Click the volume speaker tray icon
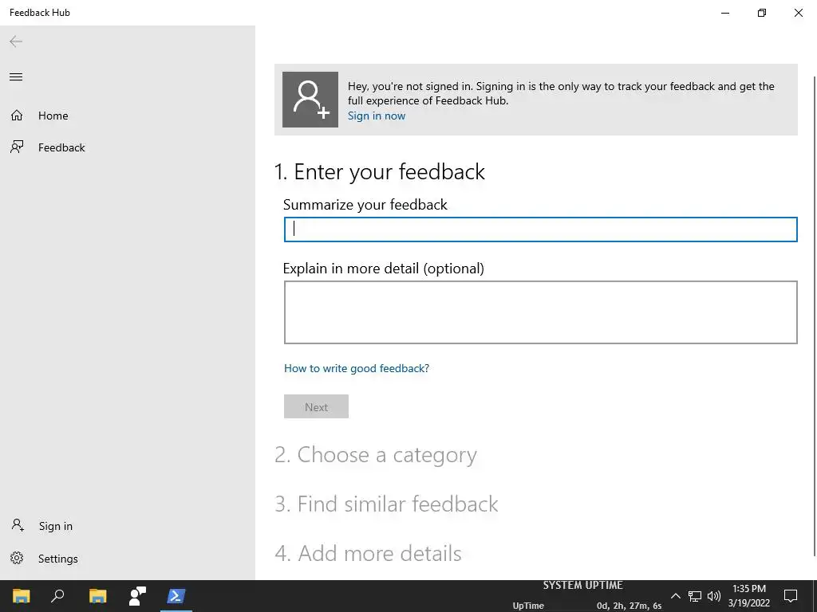Viewport: 817px width, 612px height. [x=714, y=596]
